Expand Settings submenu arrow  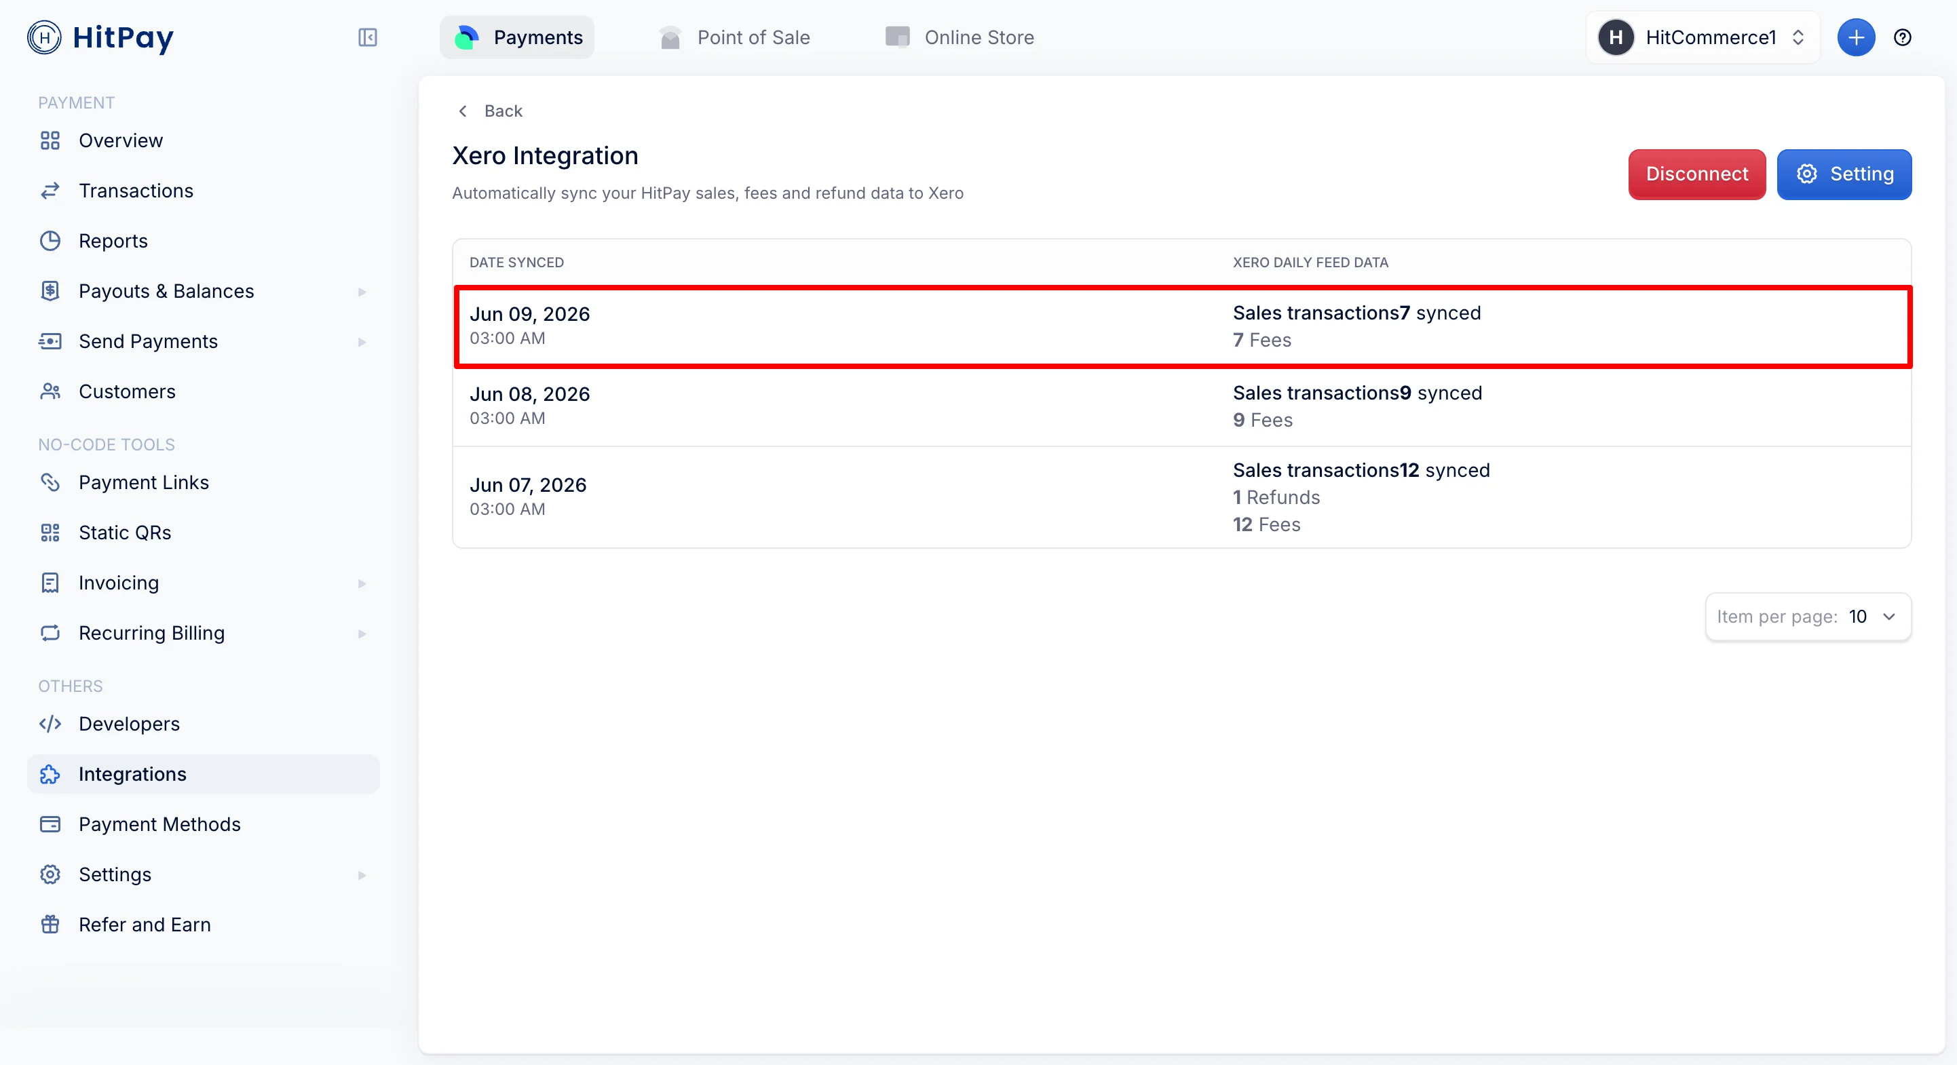pyautogui.click(x=362, y=875)
